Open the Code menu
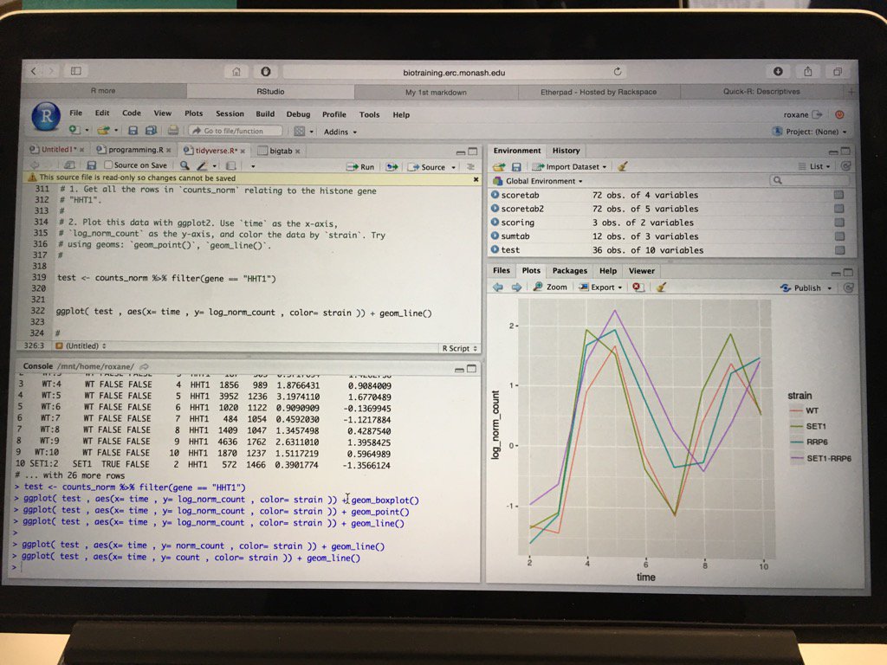Screen dimensions: 887x665 point(132,113)
